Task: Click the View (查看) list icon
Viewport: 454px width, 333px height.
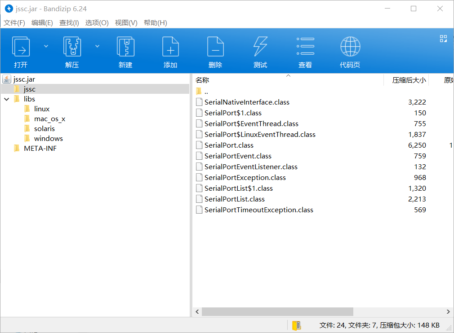Action: point(305,46)
